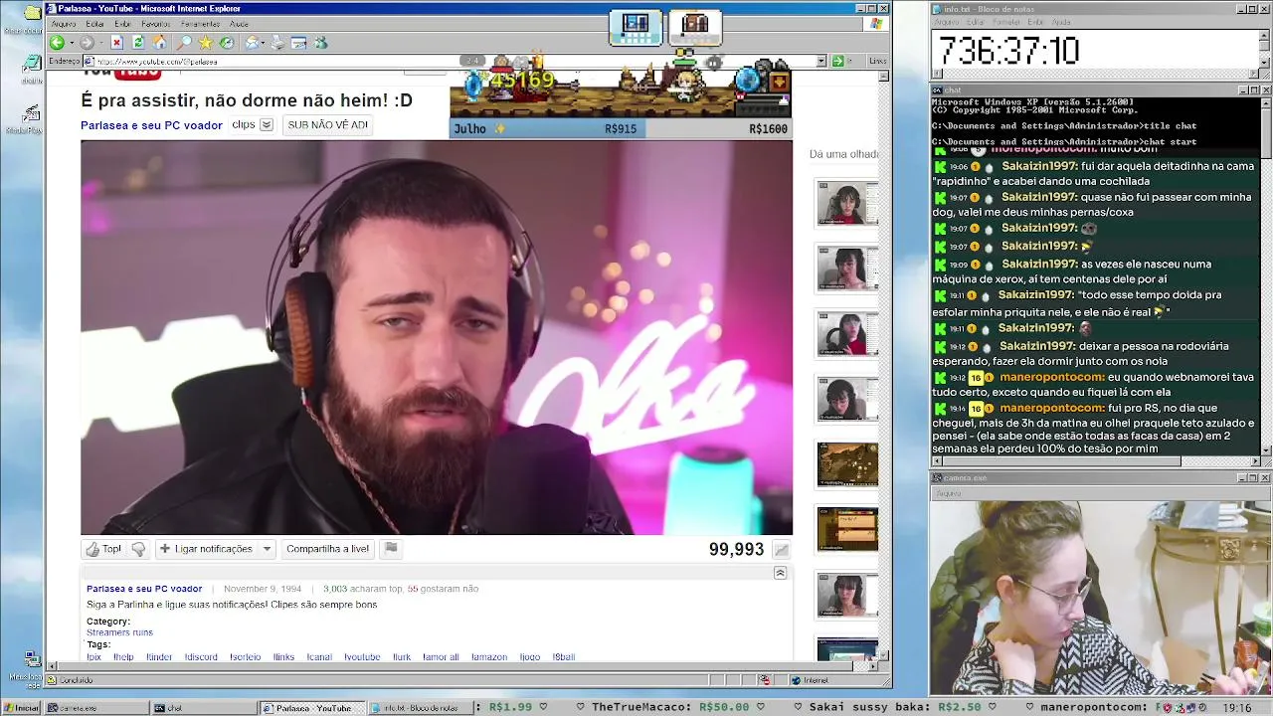Open the Arquivo menu in Internet Explorer

64,24
